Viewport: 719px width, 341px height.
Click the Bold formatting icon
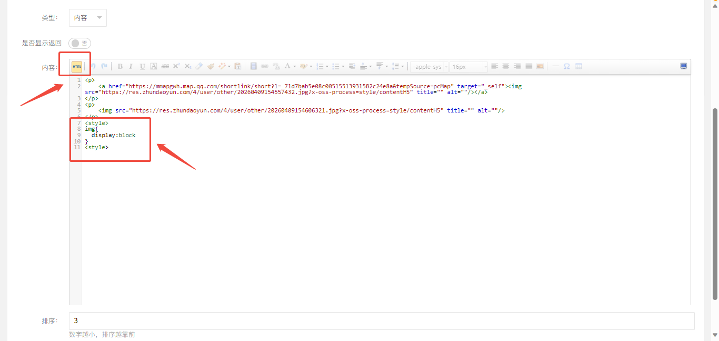(x=120, y=66)
